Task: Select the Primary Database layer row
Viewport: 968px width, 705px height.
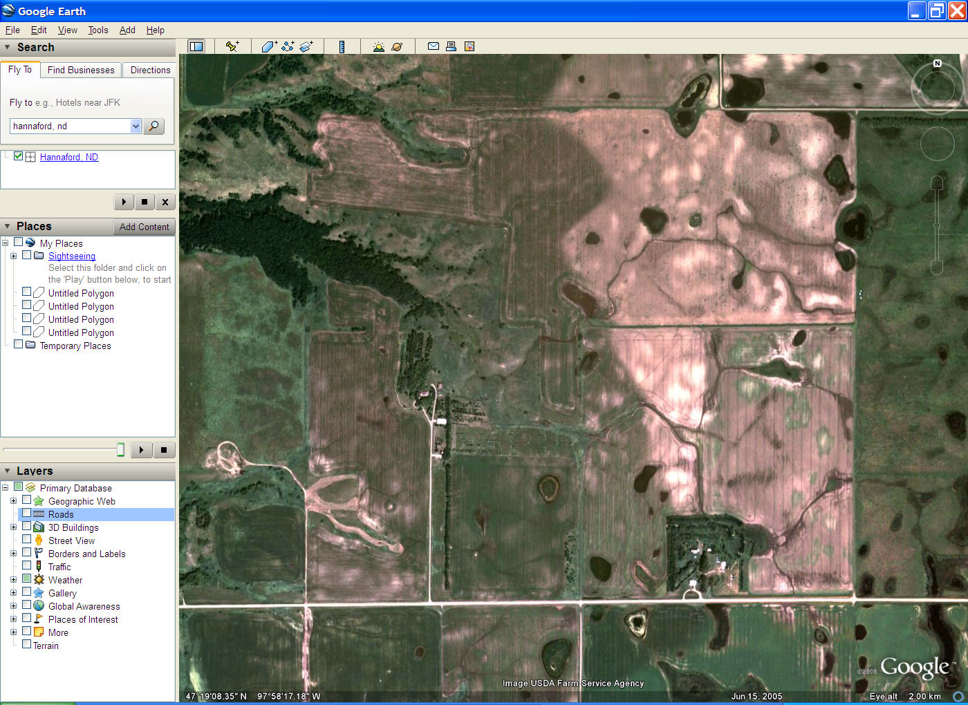Action: tap(76, 488)
